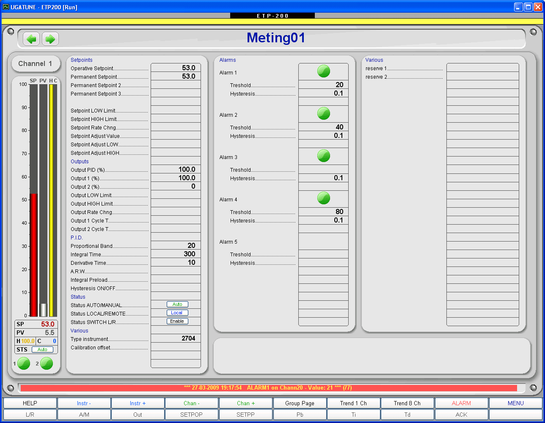Click the SETPOP function key
Image resolution: width=545 pixels, height=423 pixels.
(192, 415)
